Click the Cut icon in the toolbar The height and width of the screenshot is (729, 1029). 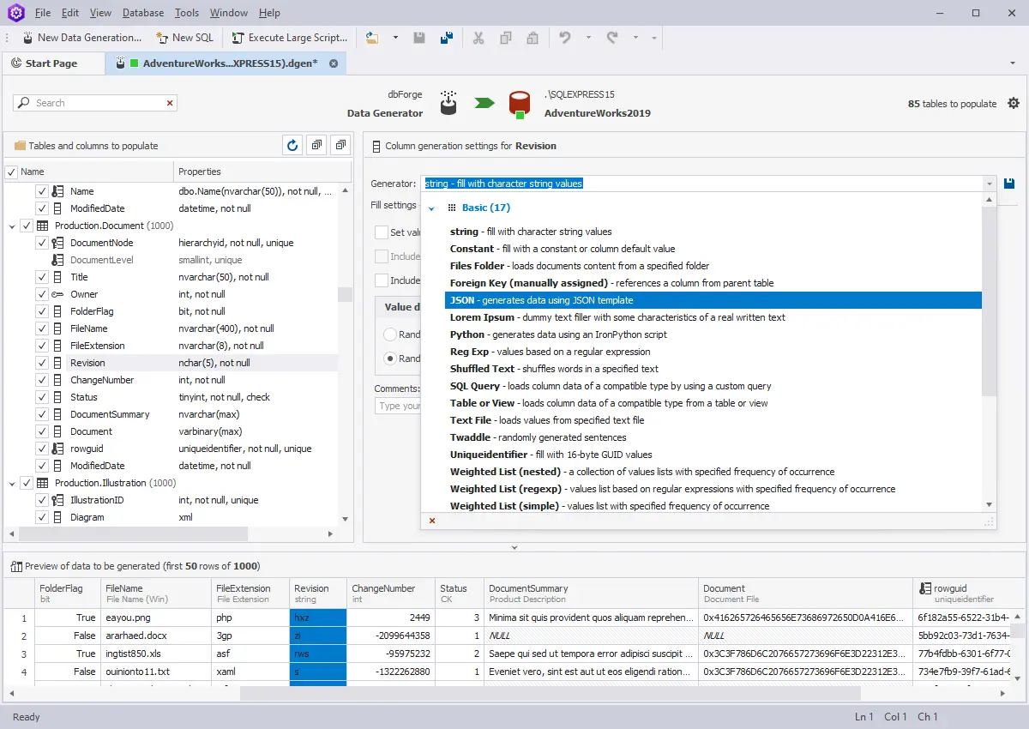(478, 38)
